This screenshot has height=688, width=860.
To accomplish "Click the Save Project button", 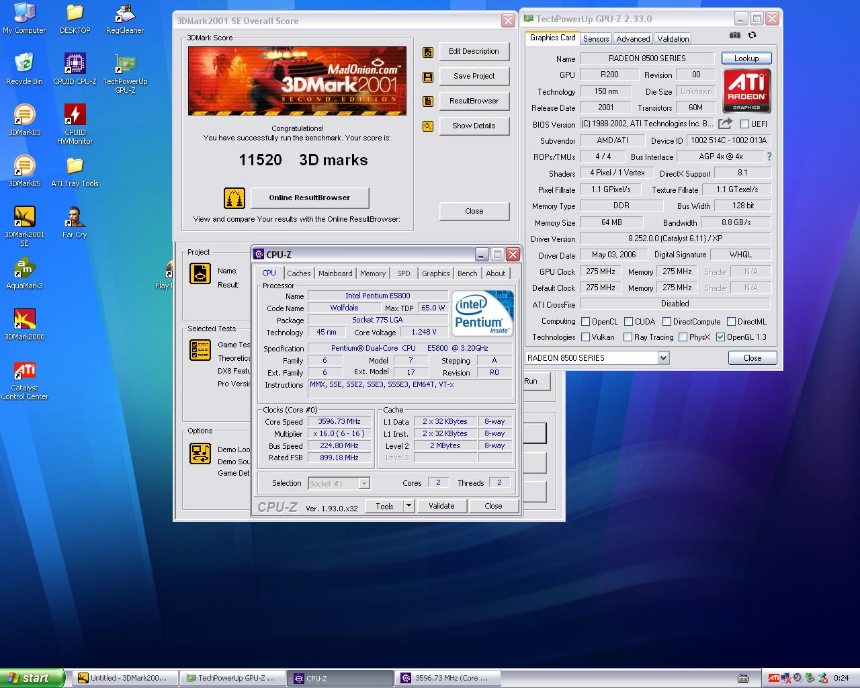I will pos(474,76).
